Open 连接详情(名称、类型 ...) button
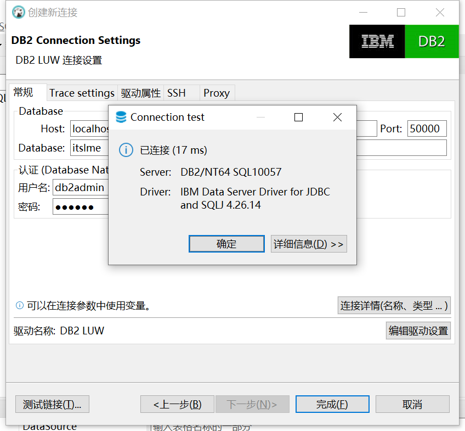 [x=394, y=305]
